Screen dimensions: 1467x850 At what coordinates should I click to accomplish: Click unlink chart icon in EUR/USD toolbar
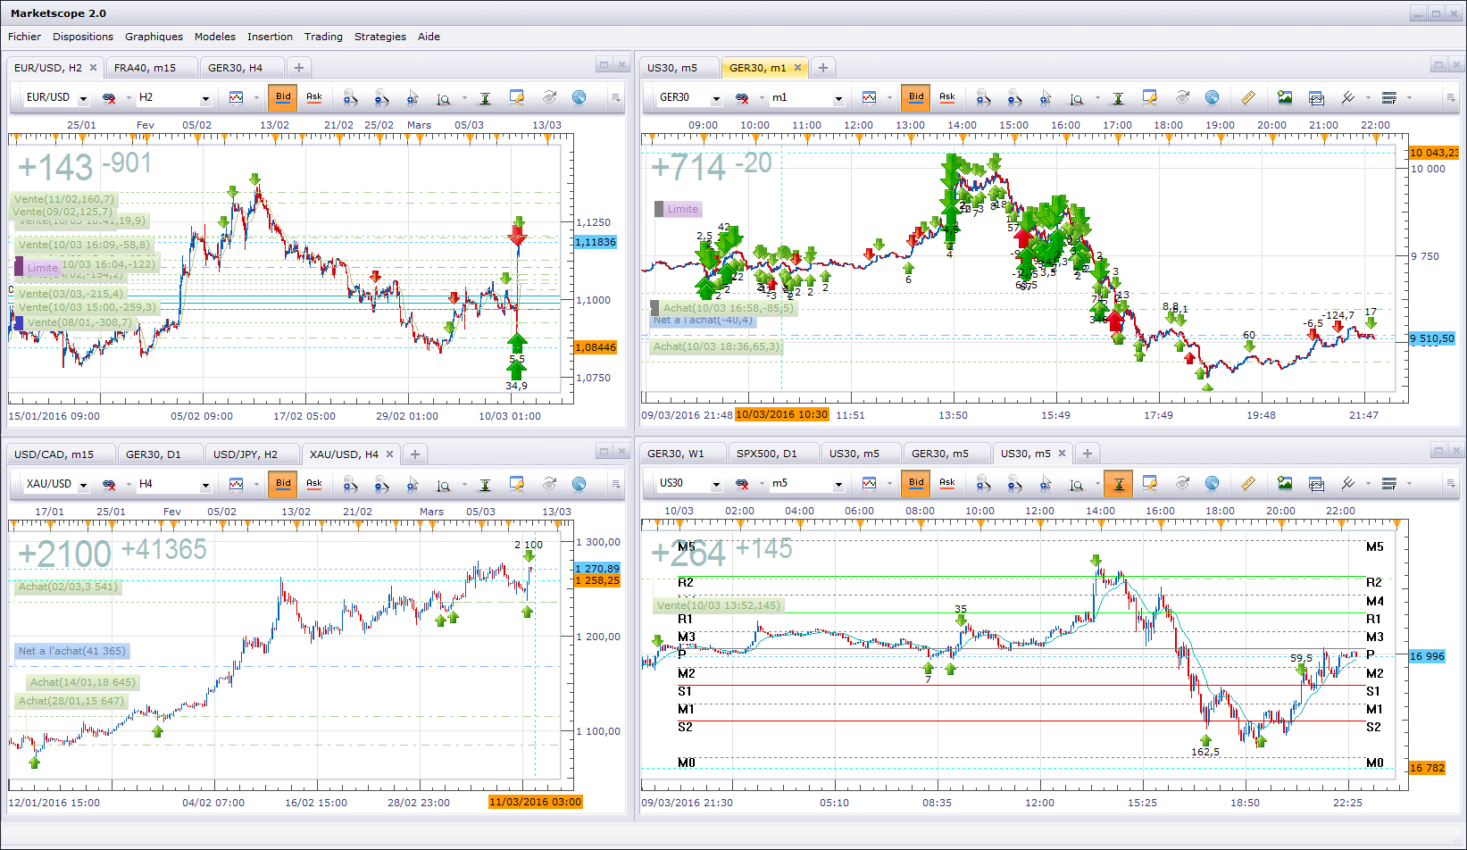click(109, 97)
